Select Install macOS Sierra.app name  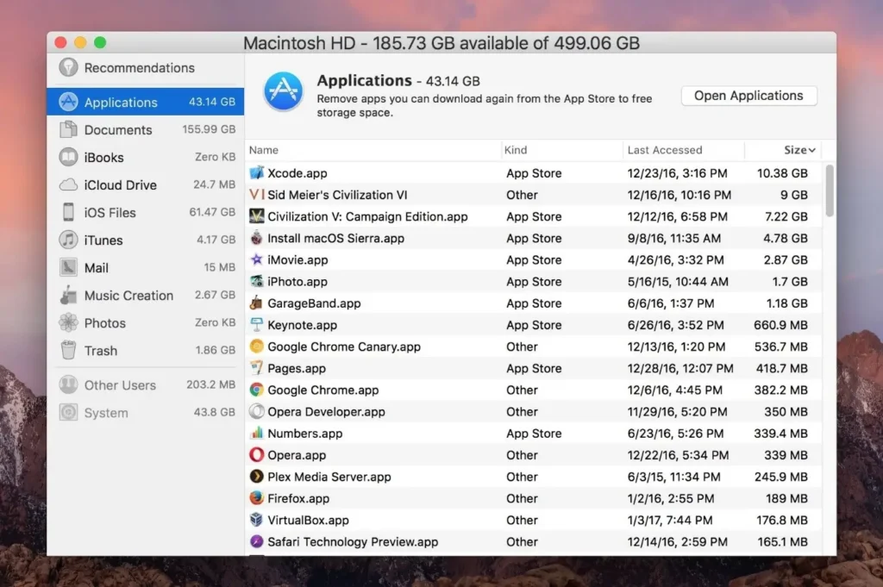point(335,238)
